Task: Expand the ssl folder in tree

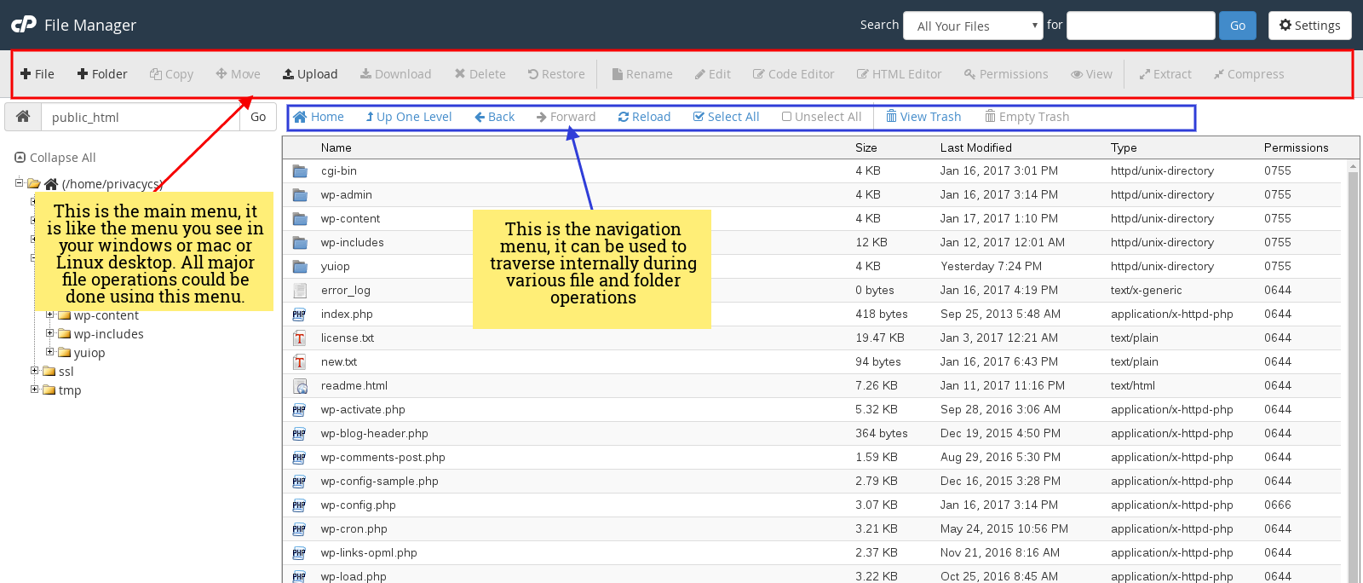Action: (35, 371)
